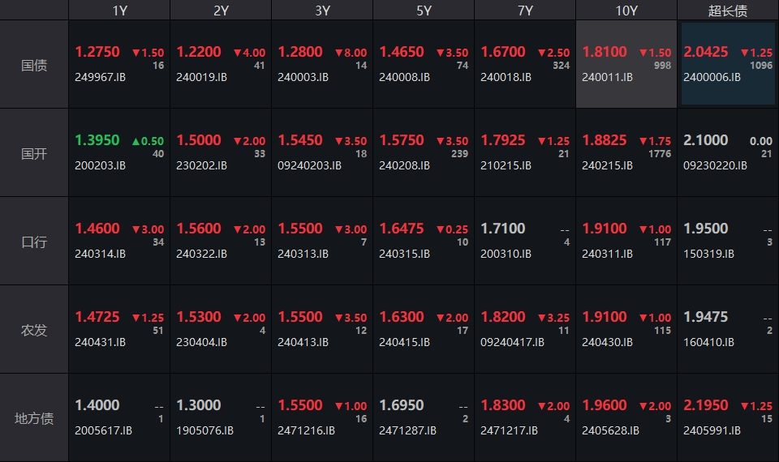The width and height of the screenshot is (779, 462).
Task: Click the 1.6950 yield for 2471287.IB
Action: pos(402,405)
